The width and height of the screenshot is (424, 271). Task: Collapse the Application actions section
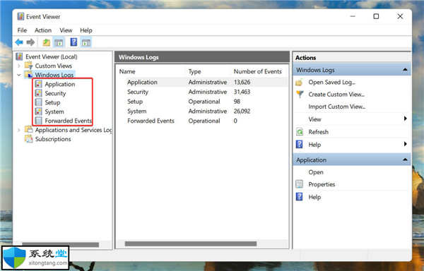(x=405, y=159)
